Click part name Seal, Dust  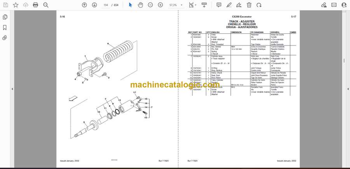[215, 75]
